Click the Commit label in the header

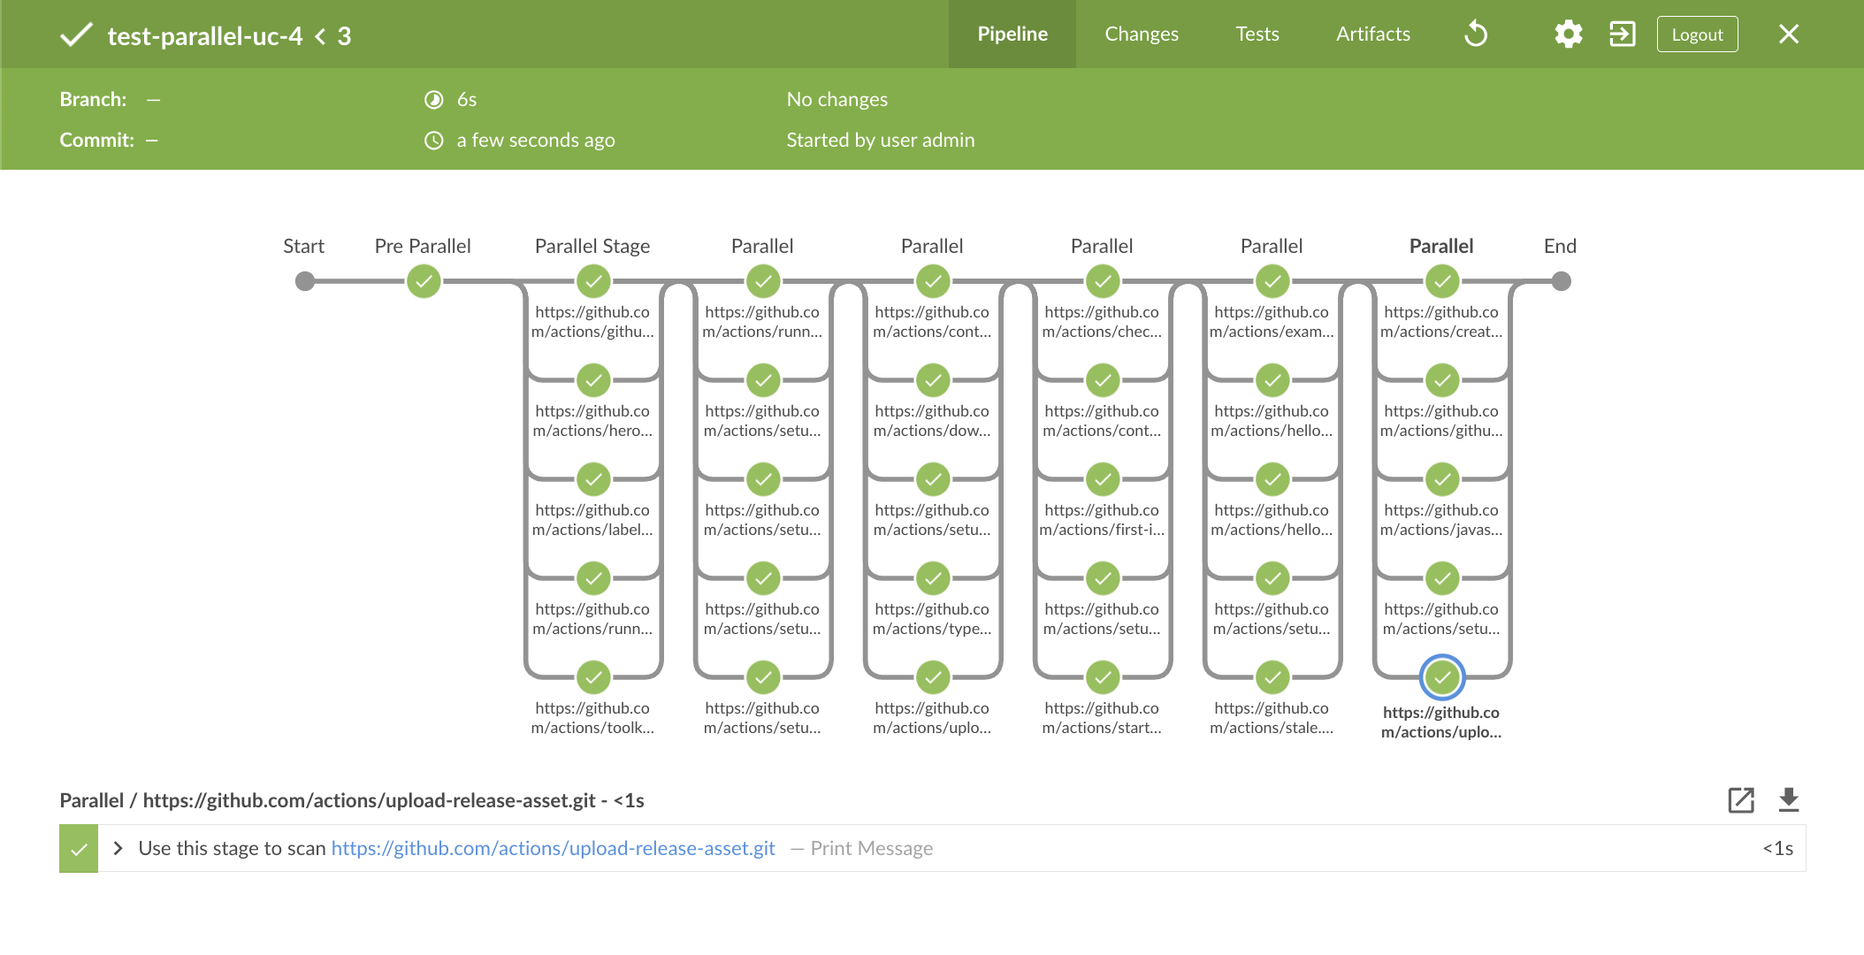[x=96, y=140]
